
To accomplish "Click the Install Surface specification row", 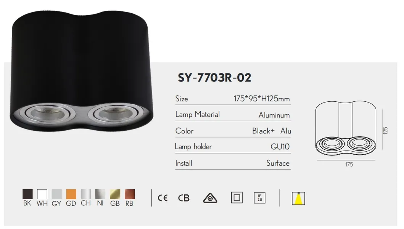I will pos(233,163).
